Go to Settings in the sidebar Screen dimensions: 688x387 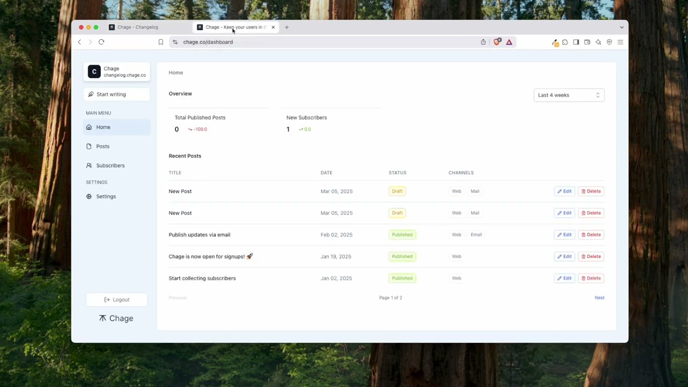(117, 197)
